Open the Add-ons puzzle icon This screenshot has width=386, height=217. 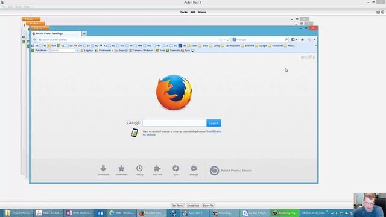(157, 169)
